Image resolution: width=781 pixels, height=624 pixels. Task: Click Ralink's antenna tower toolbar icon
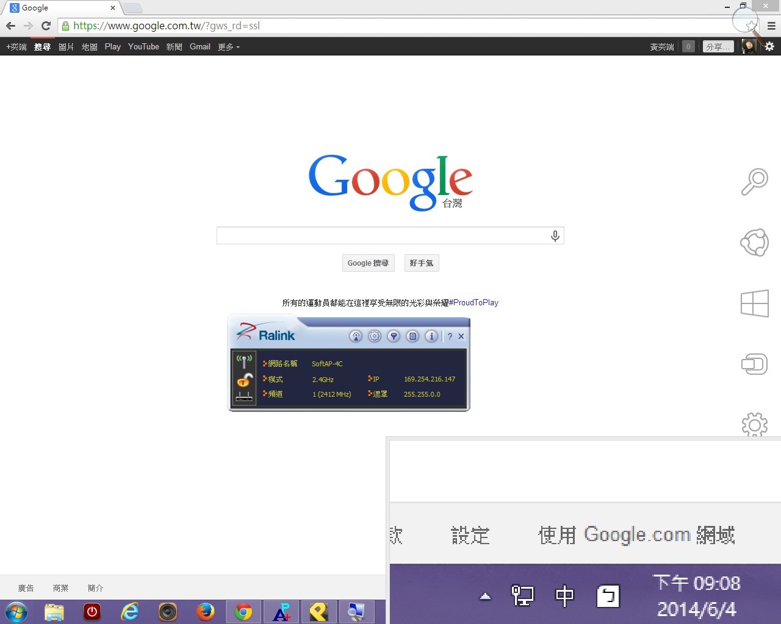coord(356,336)
